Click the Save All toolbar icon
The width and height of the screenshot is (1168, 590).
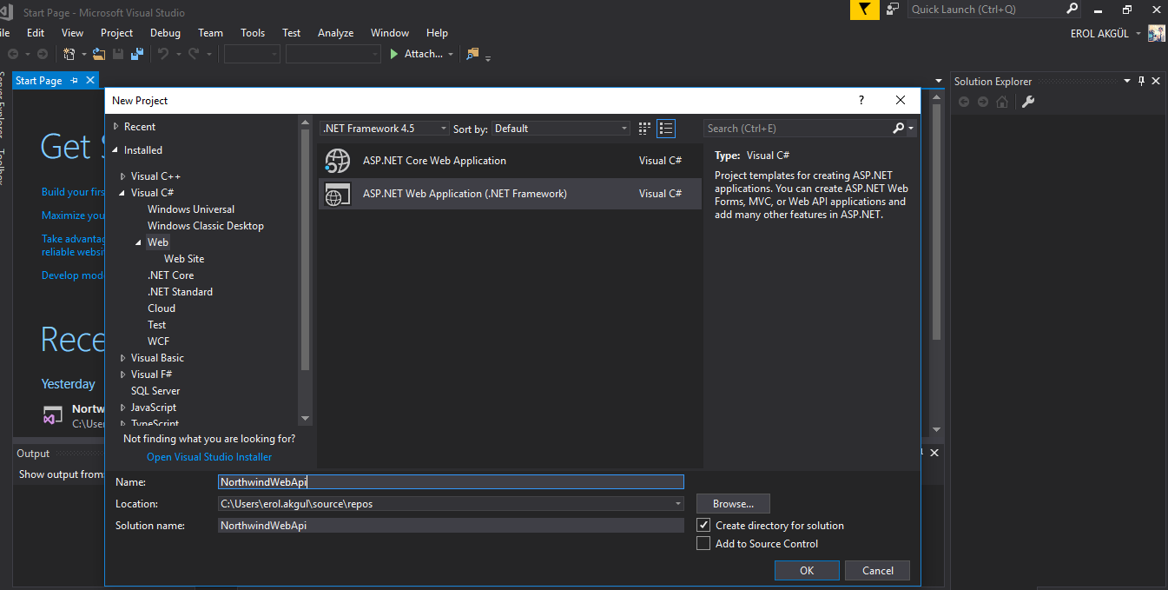tap(137, 54)
